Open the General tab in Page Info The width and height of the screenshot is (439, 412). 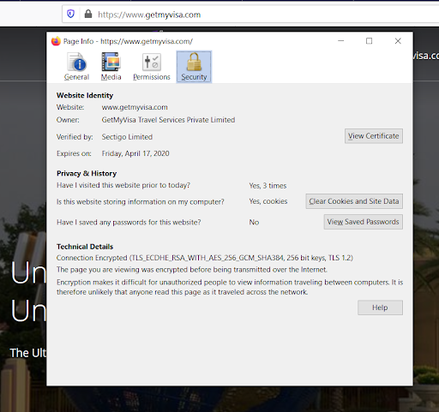(76, 67)
